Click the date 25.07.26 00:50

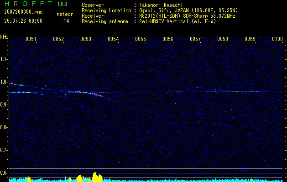23,21
